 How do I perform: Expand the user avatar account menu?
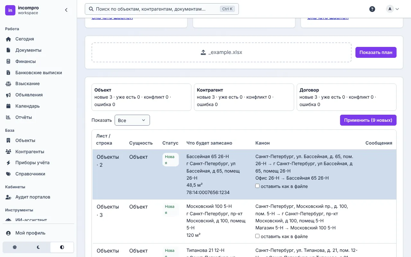[x=393, y=9]
